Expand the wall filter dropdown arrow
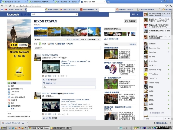Image resolution: width=173 pixels, height=130 pixels. [98, 40]
